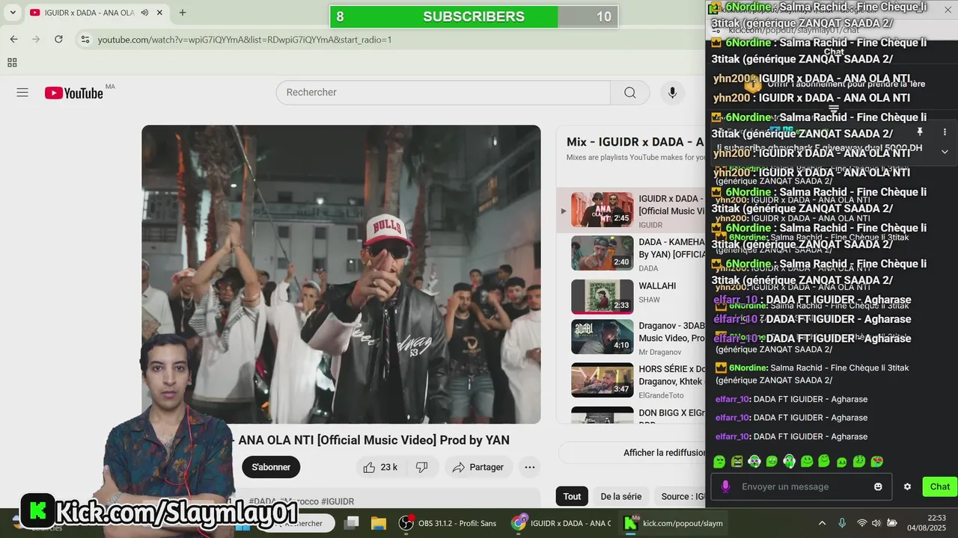View site information icon in address bar
Image resolution: width=958 pixels, height=538 pixels.
pos(85,40)
